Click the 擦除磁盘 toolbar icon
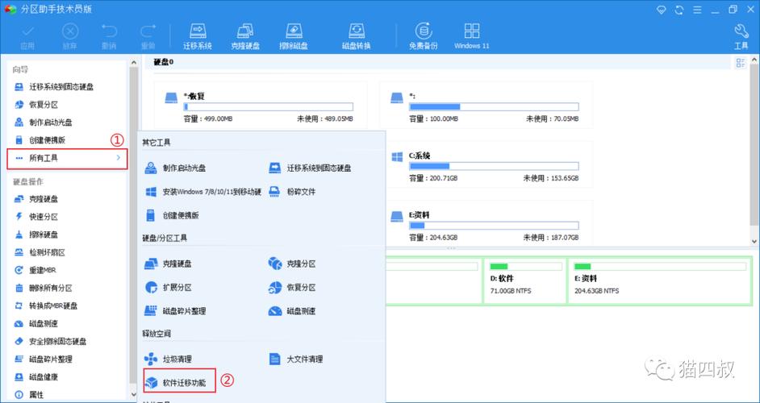The height and width of the screenshot is (403, 760). pos(294,36)
